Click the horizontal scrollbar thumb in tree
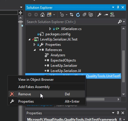The image size is (128, 121). pos(95,99)
